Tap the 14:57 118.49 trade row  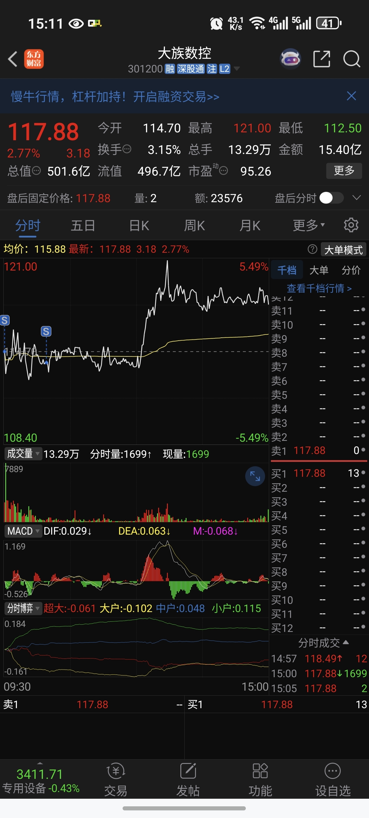(x=319, y=658)
